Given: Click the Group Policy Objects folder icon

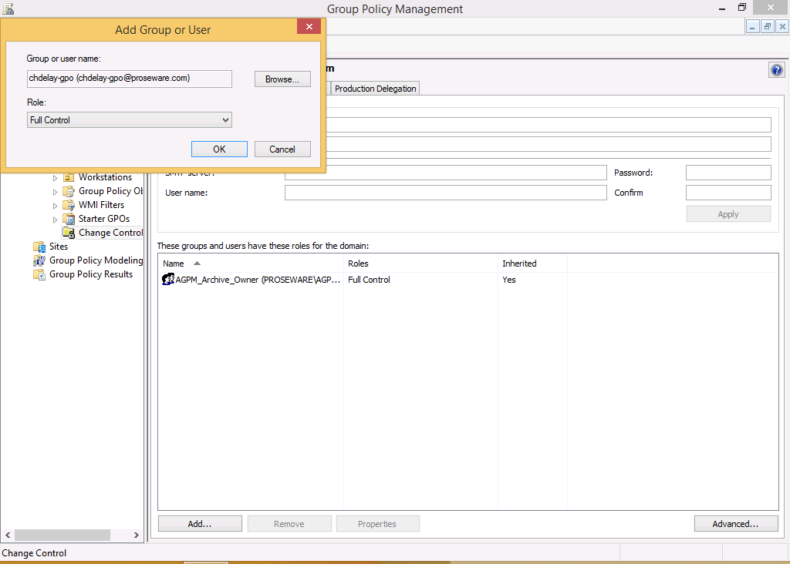Looking at the screenshot, I should coord(69,191).
